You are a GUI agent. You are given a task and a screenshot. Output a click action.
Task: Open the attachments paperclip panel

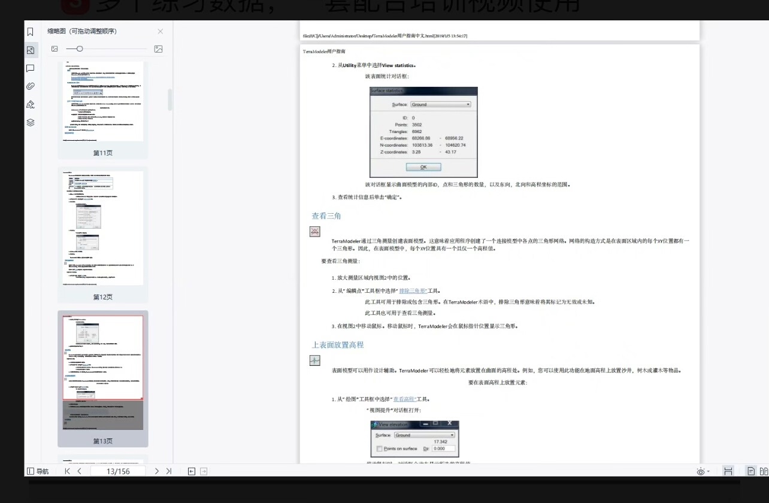click(31, 86)
